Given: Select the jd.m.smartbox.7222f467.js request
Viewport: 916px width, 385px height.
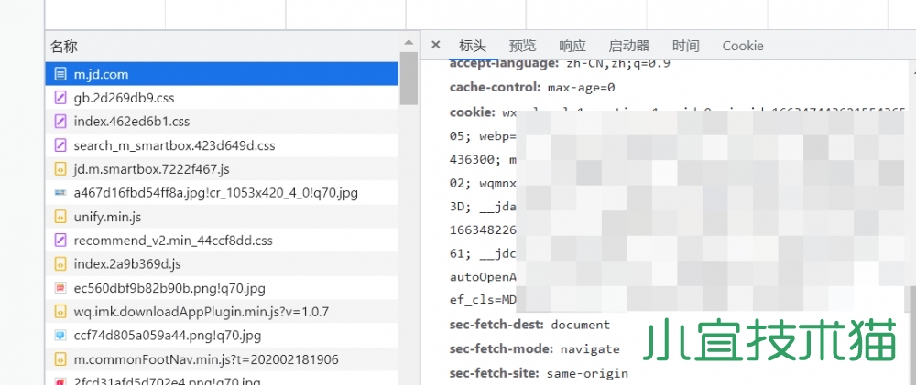Looking at the screenshot, I should pyautogui.click(x=222, y=169).
